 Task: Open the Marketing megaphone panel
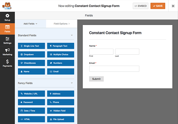pos(7,52)
